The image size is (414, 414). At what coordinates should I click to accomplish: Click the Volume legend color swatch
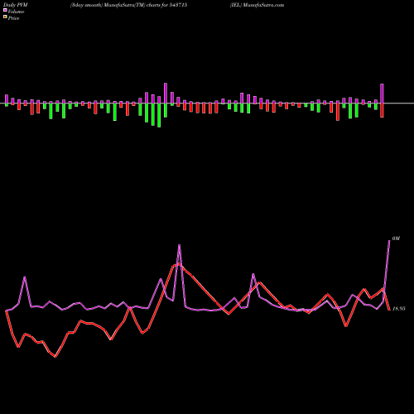coord(5,10)
